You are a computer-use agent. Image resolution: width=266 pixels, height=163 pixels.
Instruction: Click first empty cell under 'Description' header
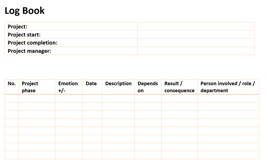point(118,98)
